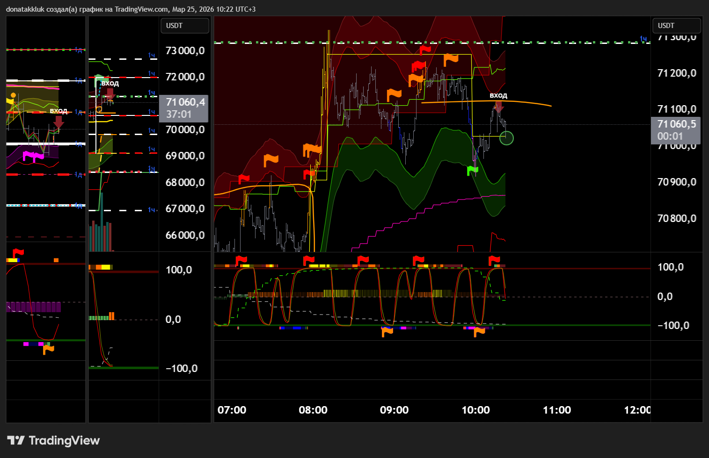Image resolution: width=709 pixels, height=458 pixels.
Task: Click the orange flag in leftmost oscillator pane
Action: (x=48, y=349)
